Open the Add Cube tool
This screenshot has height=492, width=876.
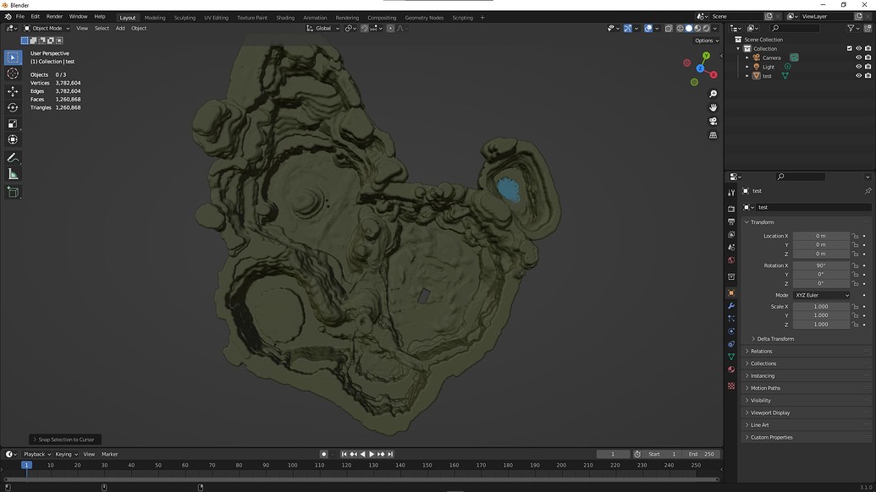[13, 191]
